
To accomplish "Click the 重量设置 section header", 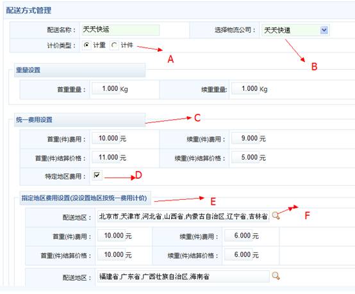I will click(28, 70).
